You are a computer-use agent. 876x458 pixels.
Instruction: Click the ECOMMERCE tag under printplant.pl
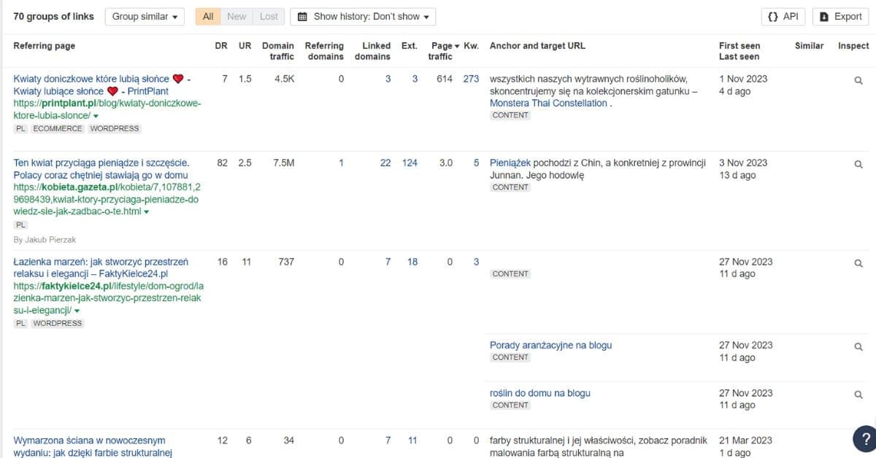[58, 128]
